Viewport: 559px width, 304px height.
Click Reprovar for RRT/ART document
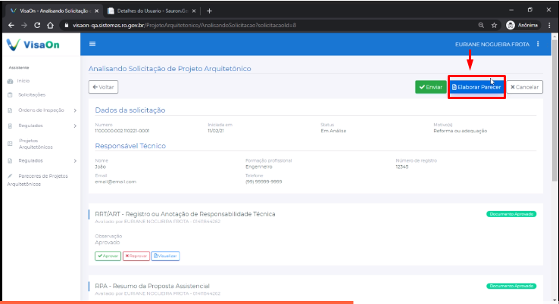136,256
